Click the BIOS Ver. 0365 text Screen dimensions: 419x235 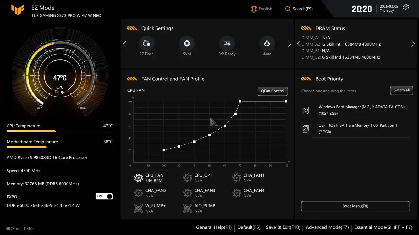(20, 228)
